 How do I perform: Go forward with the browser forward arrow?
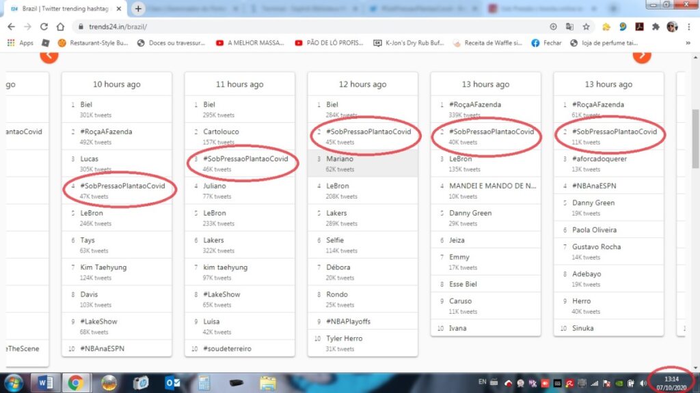point(27,27)
